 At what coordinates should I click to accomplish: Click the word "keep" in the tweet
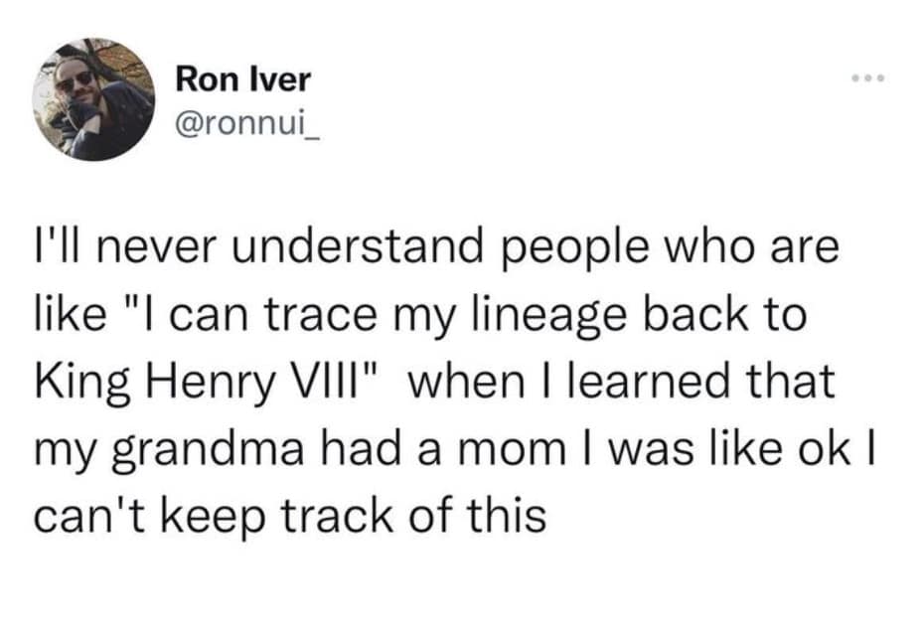pos(205,517)
